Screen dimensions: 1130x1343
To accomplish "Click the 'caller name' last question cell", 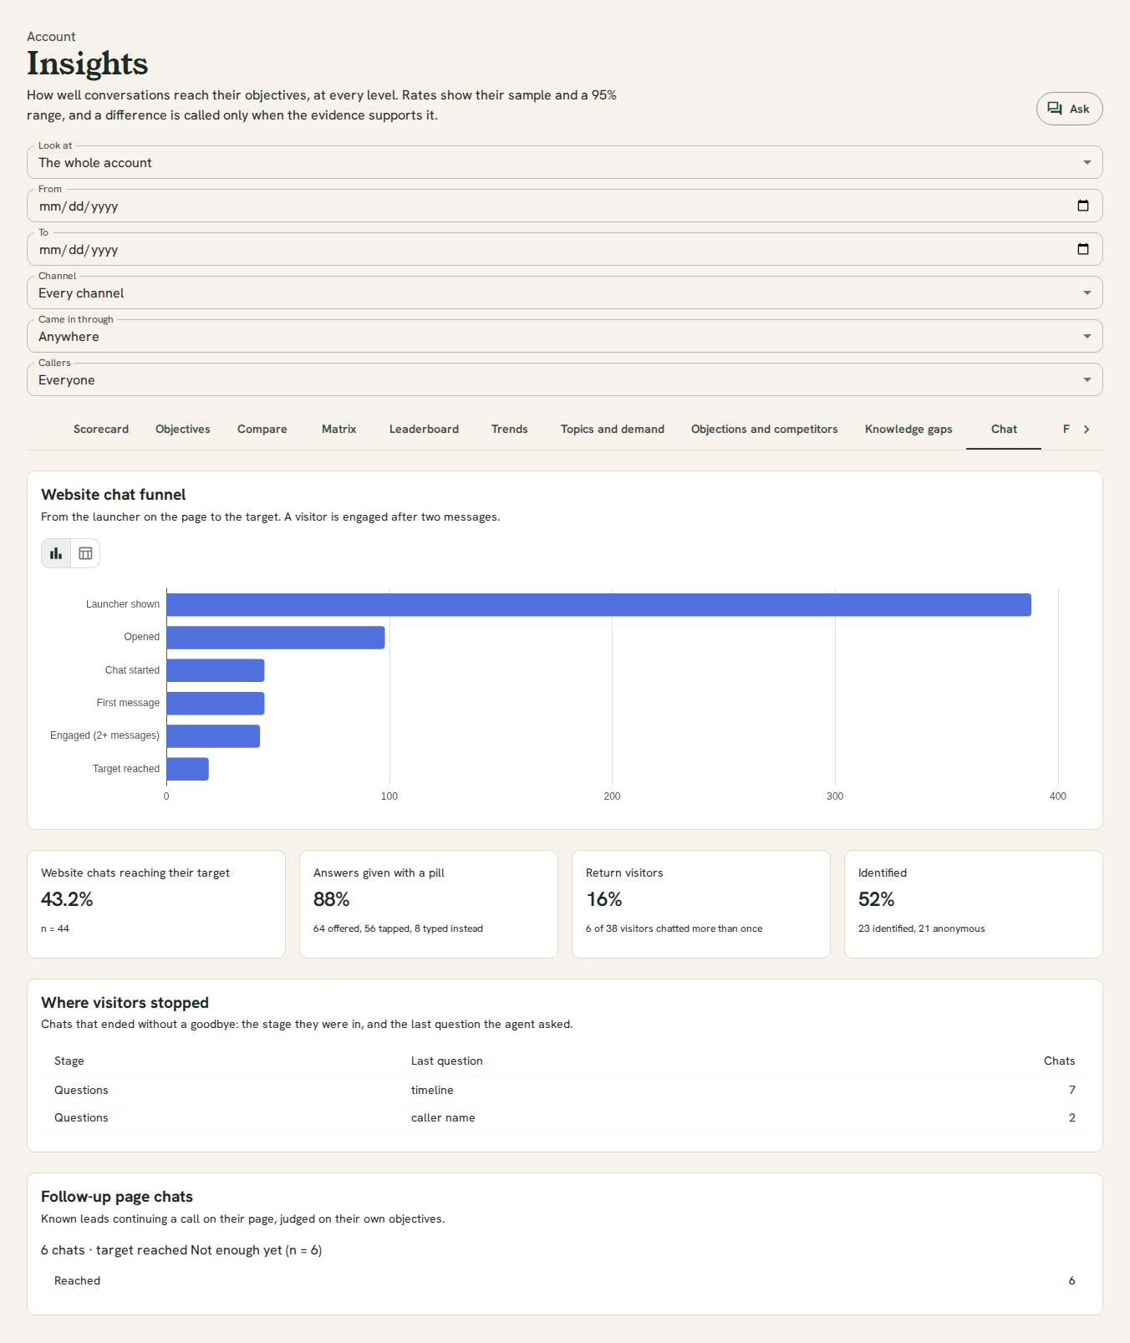I will [443, 1117].
